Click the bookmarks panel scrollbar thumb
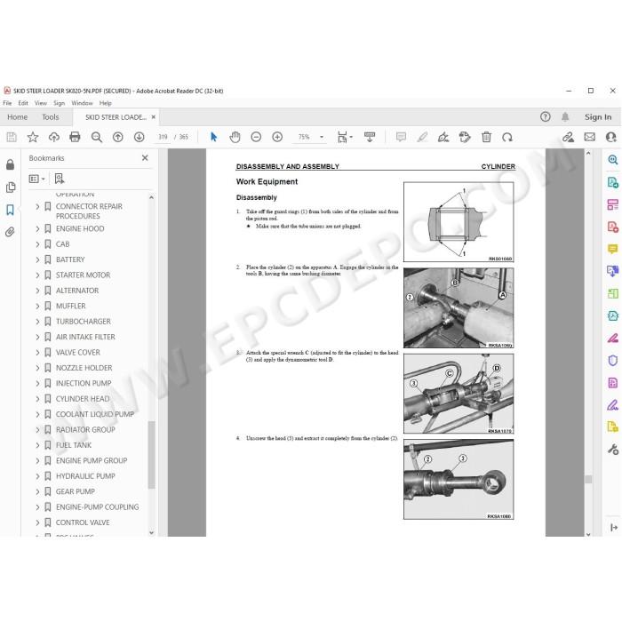The height and width of the screenshot is (622, 622). pos(151,455)
